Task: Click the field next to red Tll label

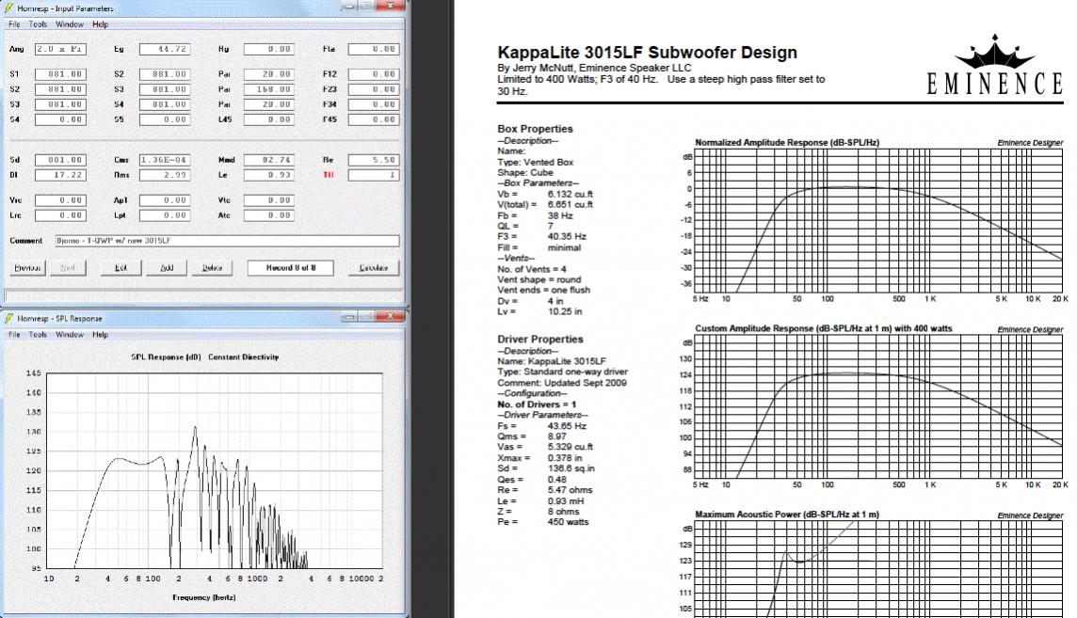Action: (374, 175)
